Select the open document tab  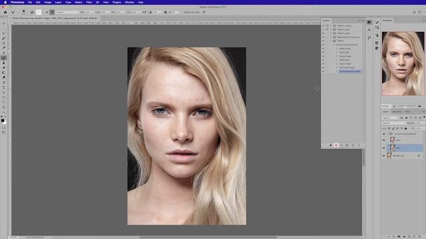pyautogui.click(x=55, y=18)
